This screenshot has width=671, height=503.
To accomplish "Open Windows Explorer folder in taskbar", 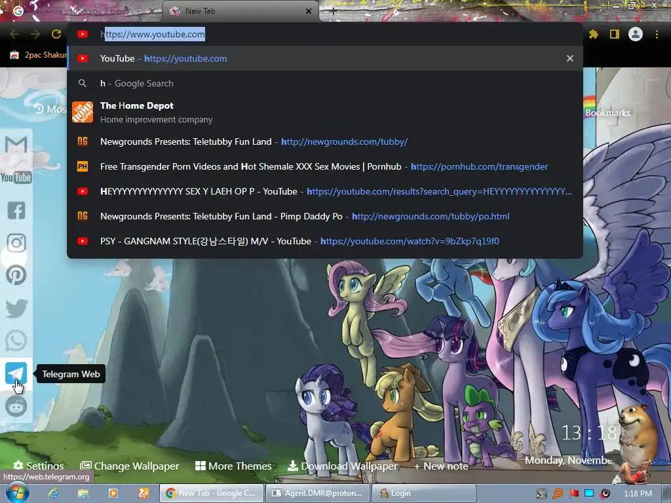I will 83,493.
